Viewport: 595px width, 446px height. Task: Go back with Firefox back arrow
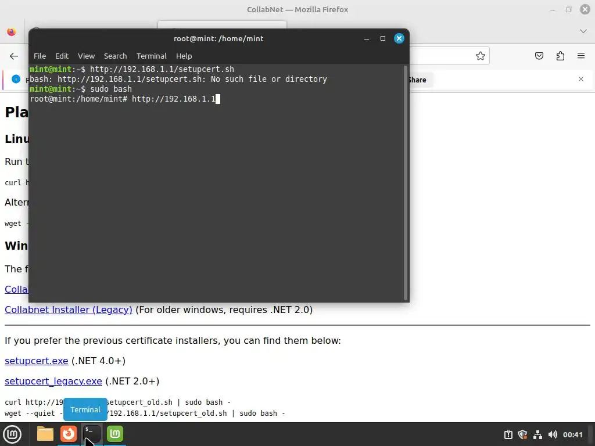14,56
